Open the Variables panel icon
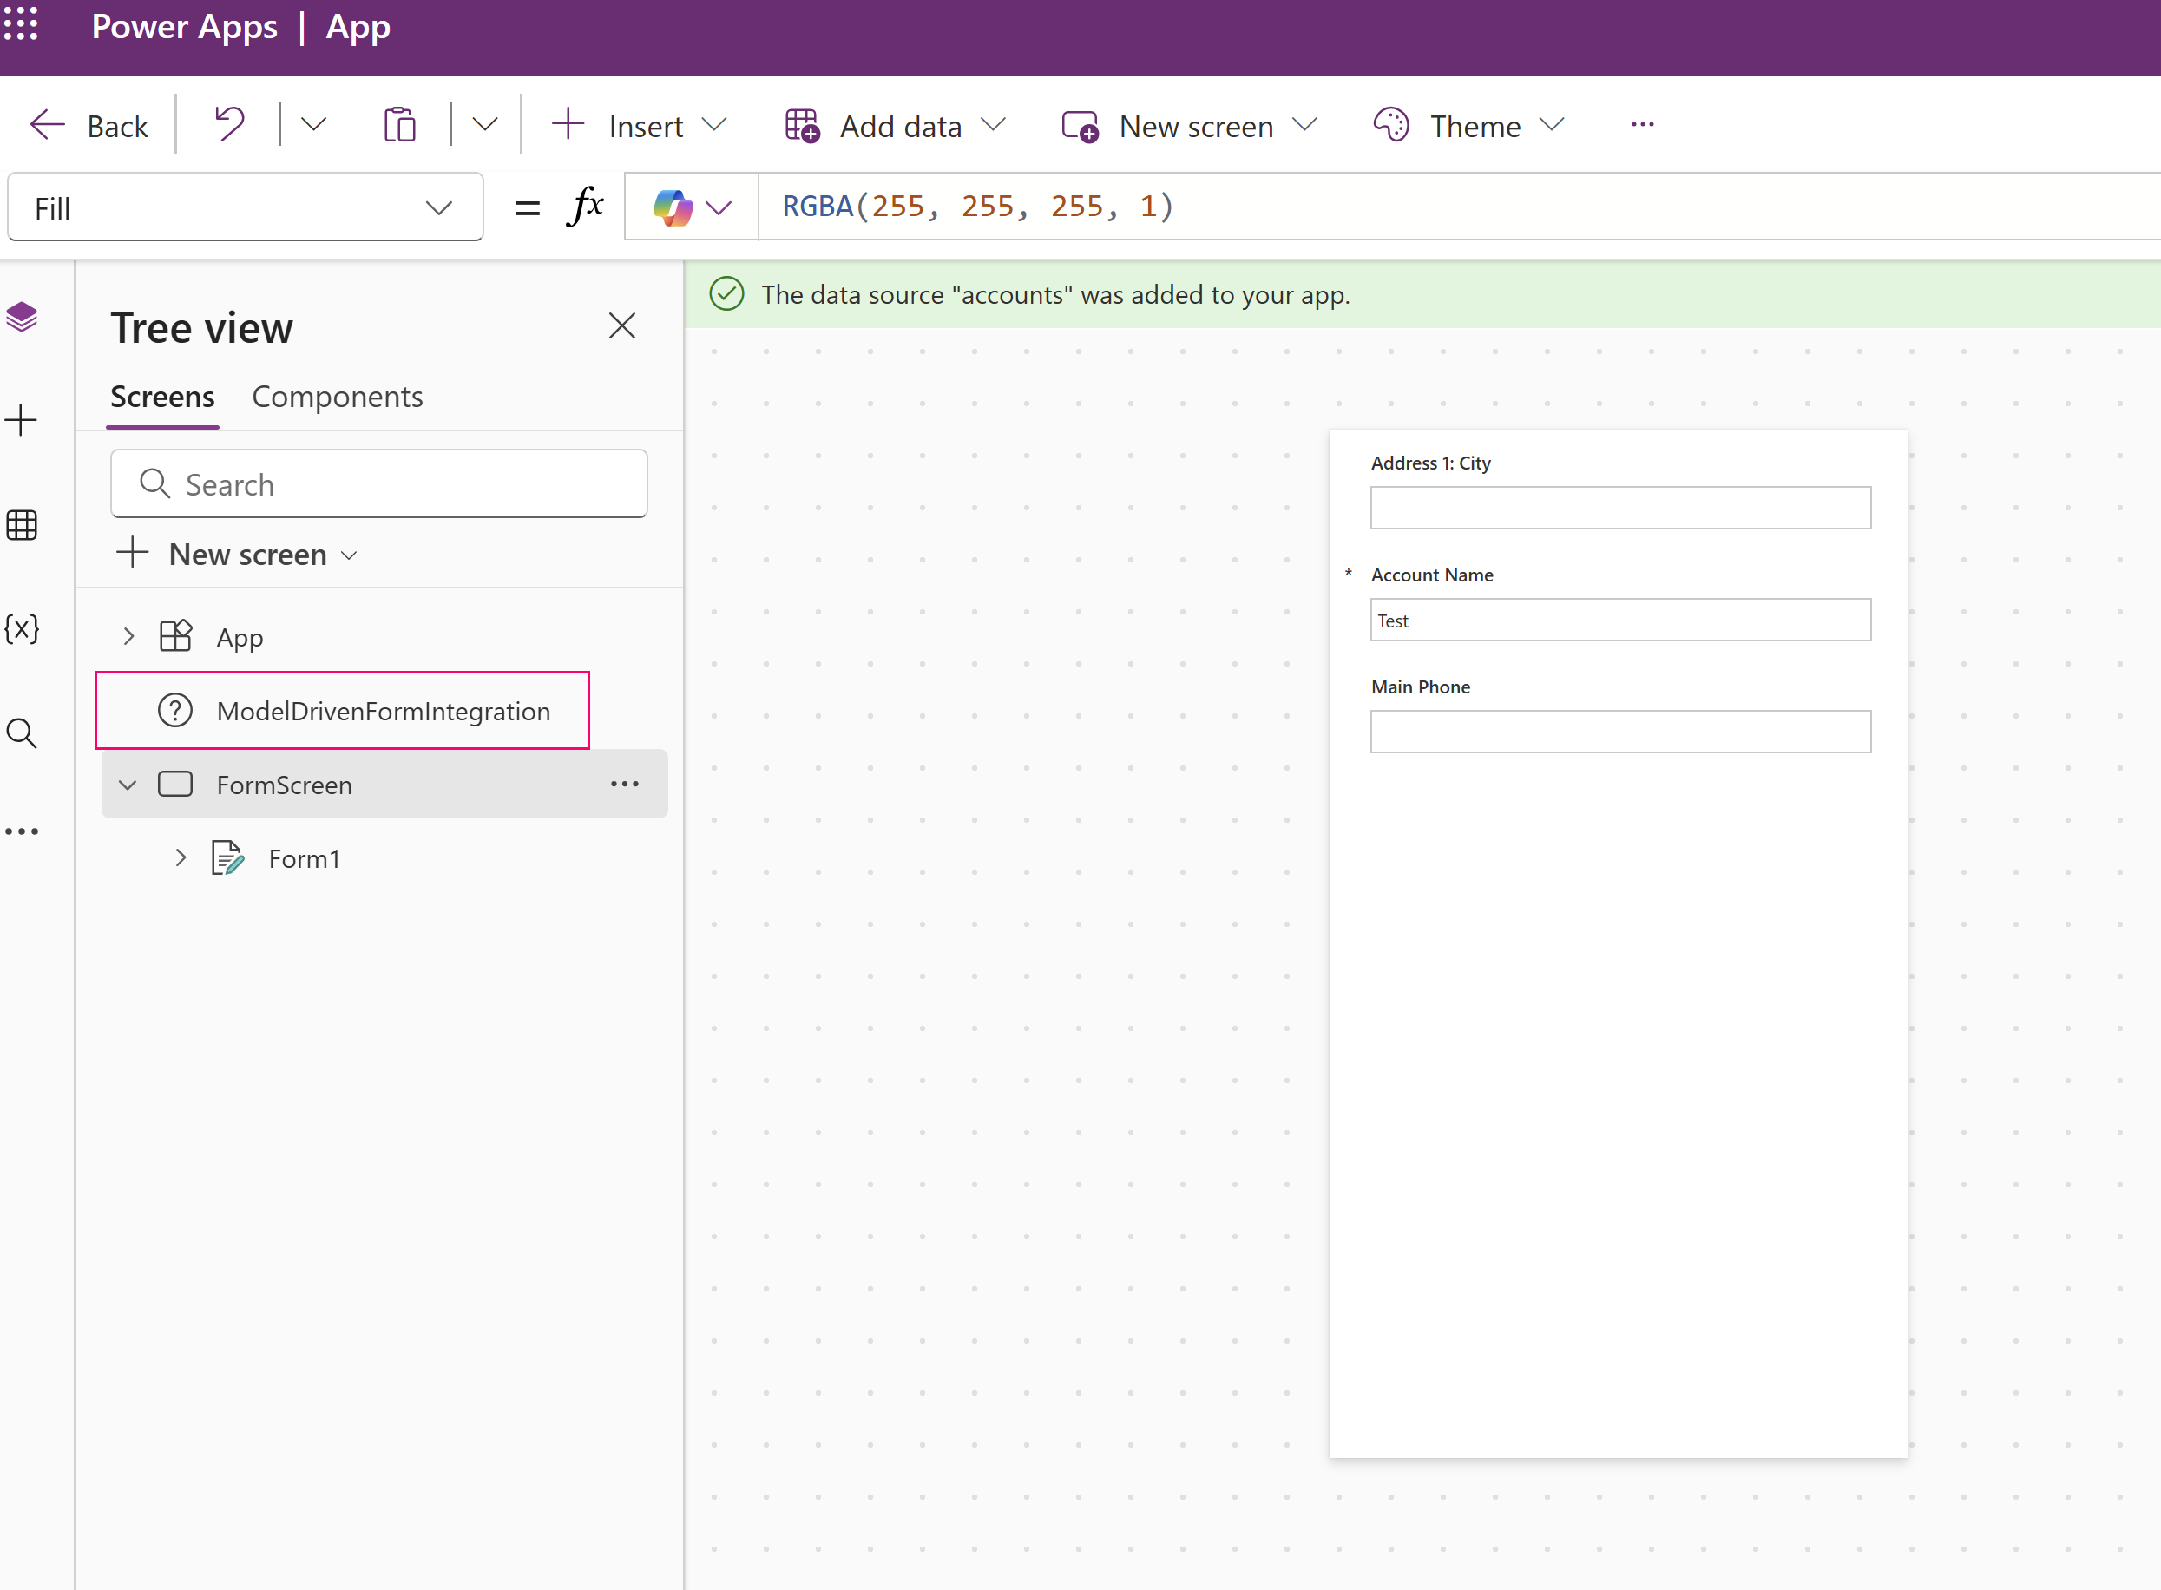This screenshot has height=1590, width=2161. coord(21,628)
